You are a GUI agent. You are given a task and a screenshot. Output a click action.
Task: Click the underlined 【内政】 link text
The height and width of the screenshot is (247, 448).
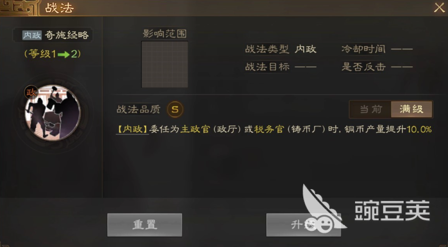pyautogui.click(x=132, y=129)
